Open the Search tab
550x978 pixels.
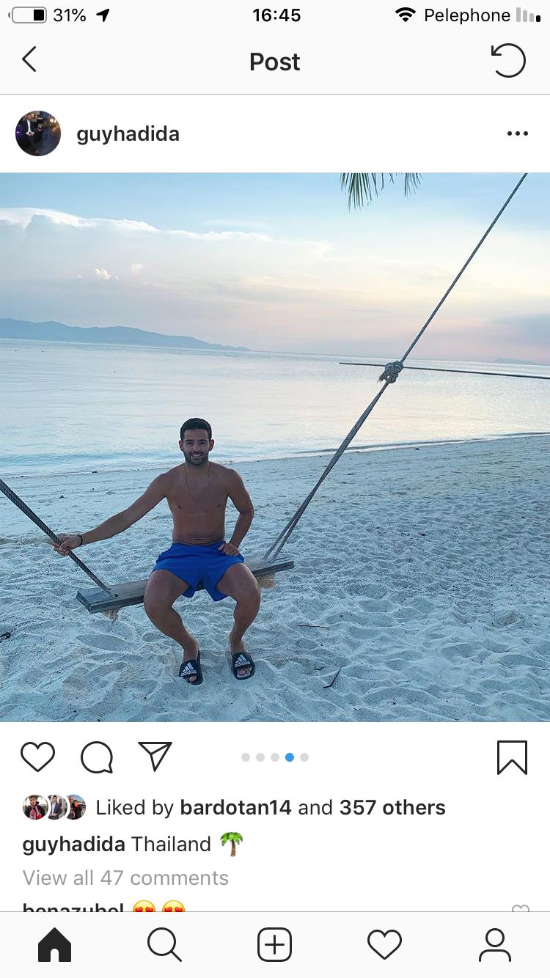click(x=164, y=944)
